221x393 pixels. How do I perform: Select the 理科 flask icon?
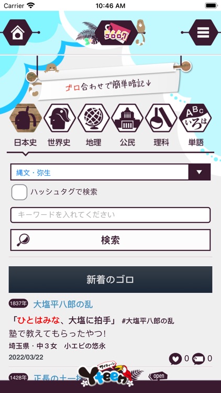(161, 118)
